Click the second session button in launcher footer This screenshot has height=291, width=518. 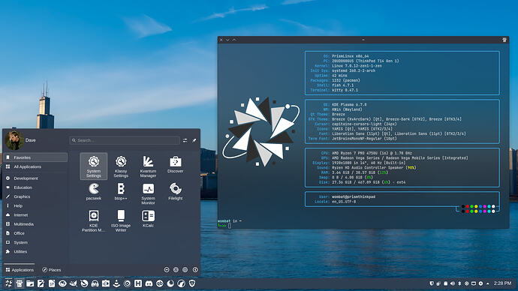click(176, 270)
